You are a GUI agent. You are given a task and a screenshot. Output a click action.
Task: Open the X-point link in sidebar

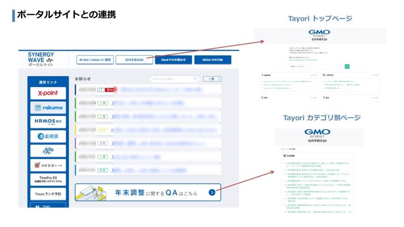[48, 93]
